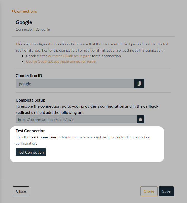Screen dimensions: 187x203
Task: Click the 'Connection ID: google' subtitle
Action: point(33,29)
